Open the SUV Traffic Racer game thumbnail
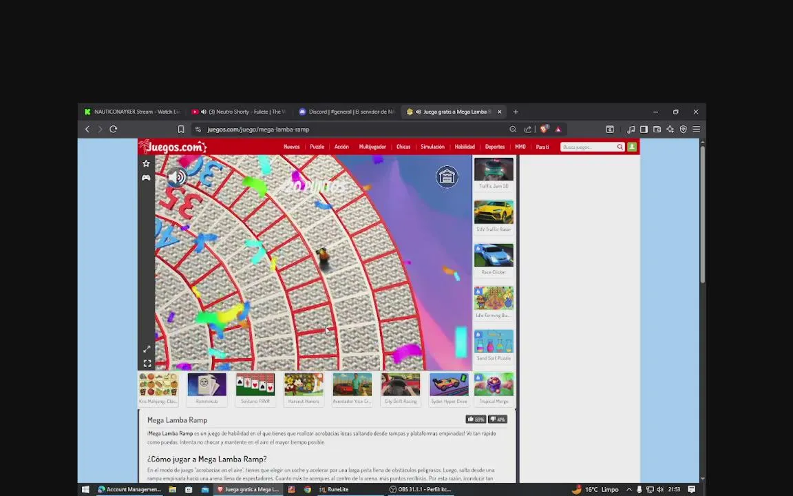The width and height of the screenshot is (793, 496). pyautogui.click(x=494, y=213)
